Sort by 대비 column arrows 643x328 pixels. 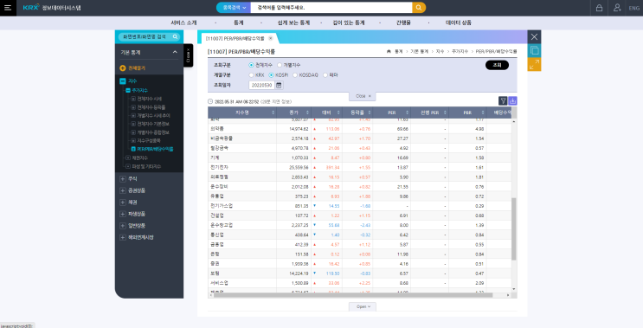pyautogui.click(x=339, y=113)
